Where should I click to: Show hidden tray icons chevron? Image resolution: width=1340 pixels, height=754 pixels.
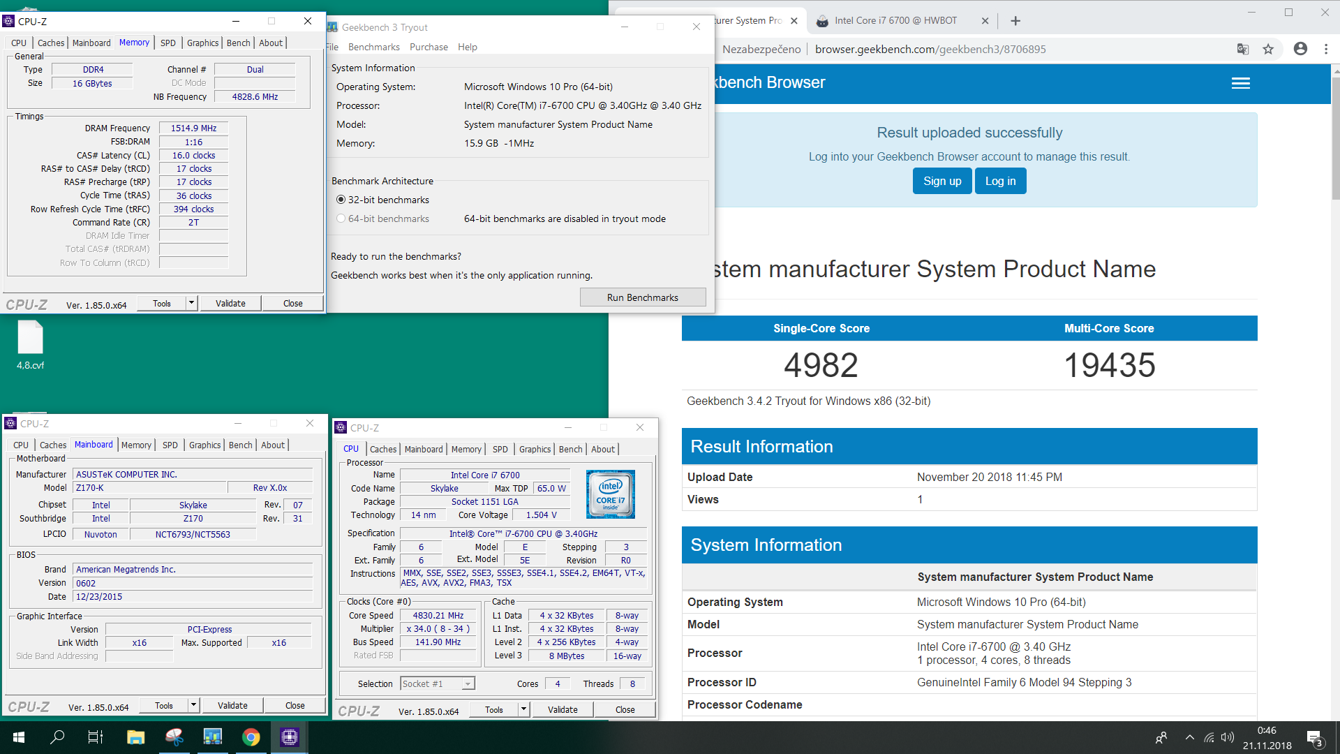pyautogui.click(x=1189, y=737)
